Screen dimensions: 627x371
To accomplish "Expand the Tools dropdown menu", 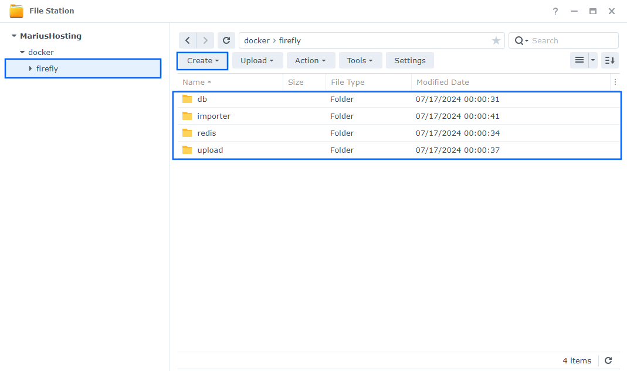I will [360, 60].
